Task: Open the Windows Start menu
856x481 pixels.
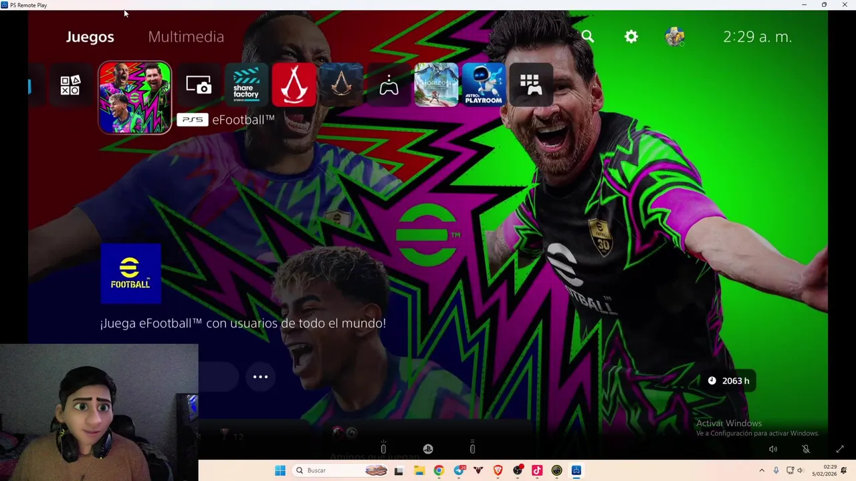Action: click(x=280, y=470)
